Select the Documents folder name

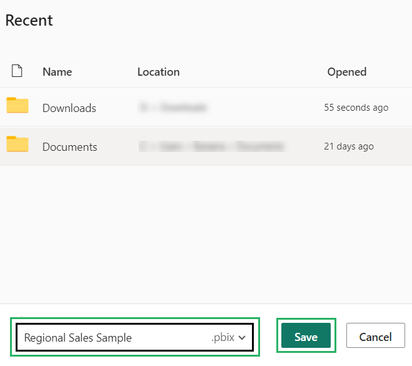(x=69, y=147)
